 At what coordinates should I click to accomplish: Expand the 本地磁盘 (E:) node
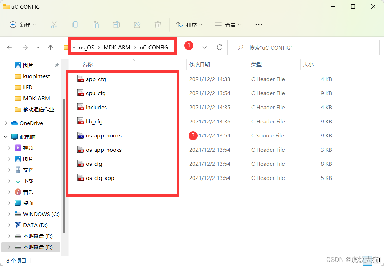(x=9, y=236)
